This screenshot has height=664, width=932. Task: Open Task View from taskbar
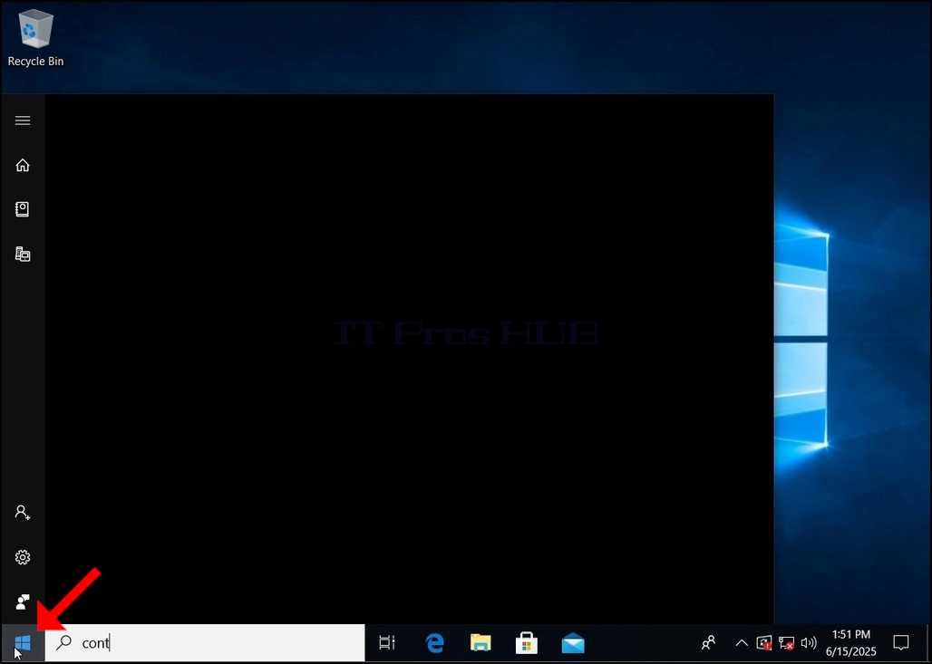pos(387,642)
